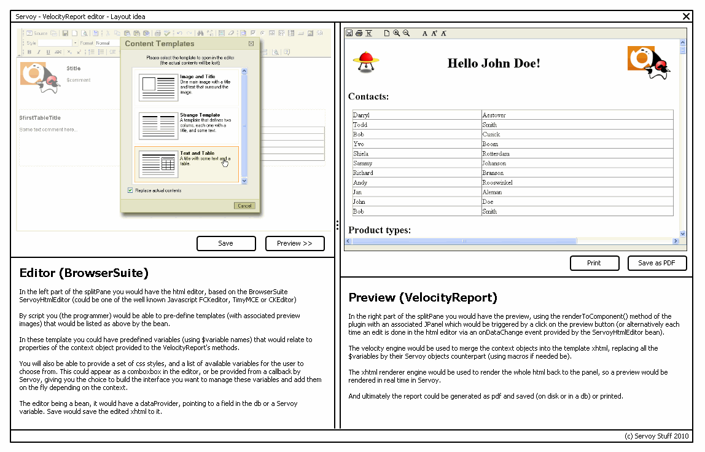Click the zoom out magnifier icon
705x452 pixels.
(407, 33)
